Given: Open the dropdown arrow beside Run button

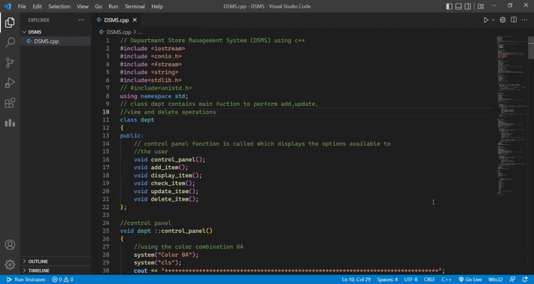Looking at the screenshot, I should pyautogui.click(x=493, y=20).
